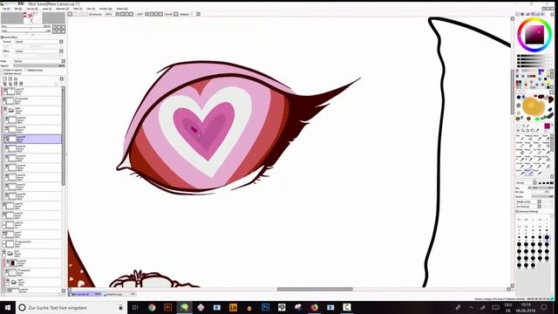This screenshot has width=558, height=314.
Task: Toggle the color wheel panel icon
Action: pyautogui.click(x=517, y=14)
